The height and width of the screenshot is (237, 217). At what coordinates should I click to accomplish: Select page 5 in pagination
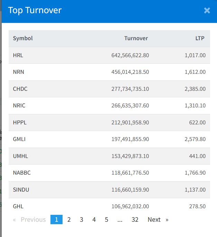(x=106, y=220)
